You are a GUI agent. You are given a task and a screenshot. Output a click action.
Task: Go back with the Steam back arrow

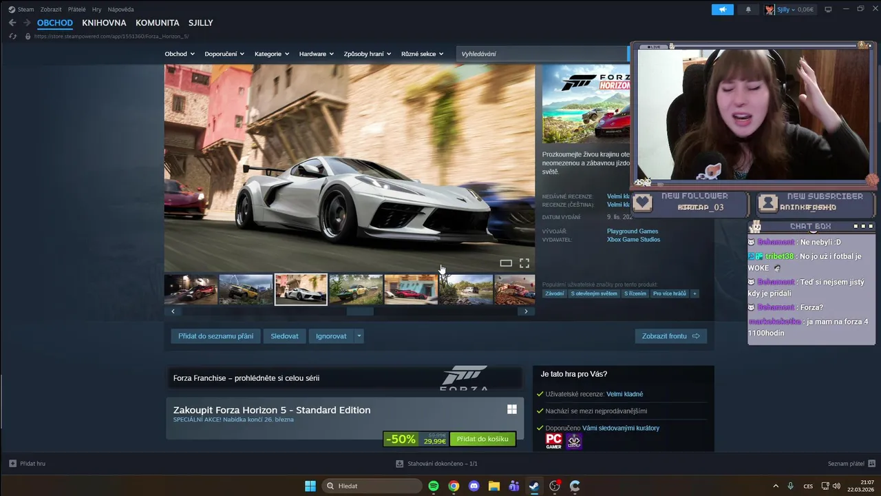pos(12,23)
